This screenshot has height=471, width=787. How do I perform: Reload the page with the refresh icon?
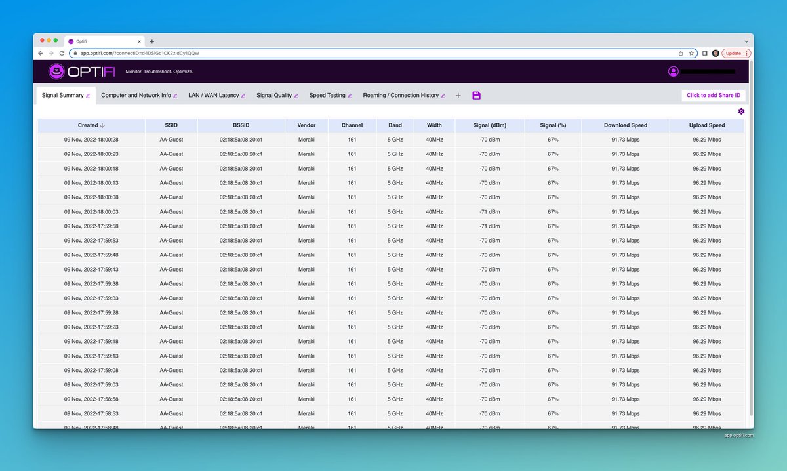click(62, 53)
